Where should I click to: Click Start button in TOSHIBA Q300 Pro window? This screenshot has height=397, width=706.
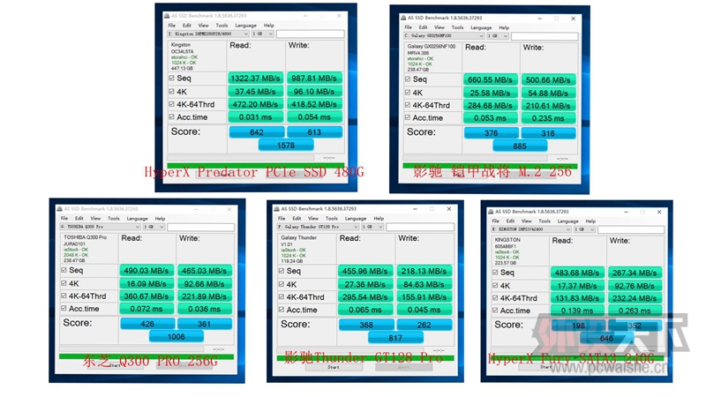pyautogui.click(x=116, y=366)
